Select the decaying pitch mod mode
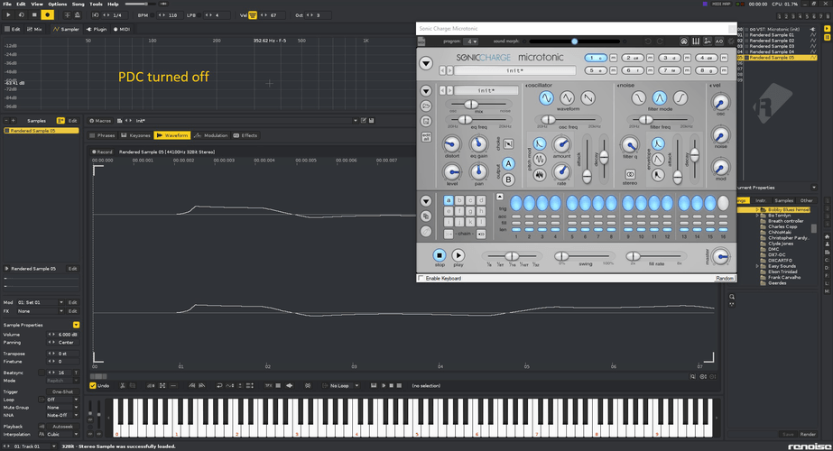The image size is (833, 451). (539, 143)
